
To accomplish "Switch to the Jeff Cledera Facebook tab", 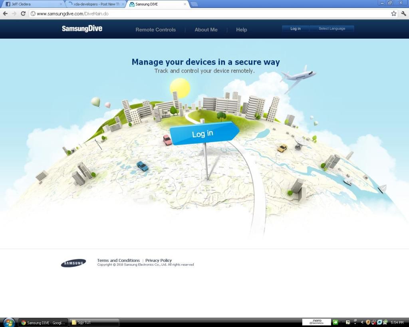I will pyautogui.click(x=33, y=4).
